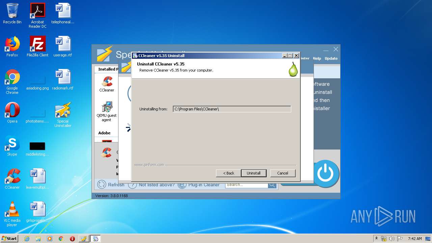Click the Version: 3.8.0.1168 status text
This screenshot has width=432, height=243.
(x=111, y=196)
